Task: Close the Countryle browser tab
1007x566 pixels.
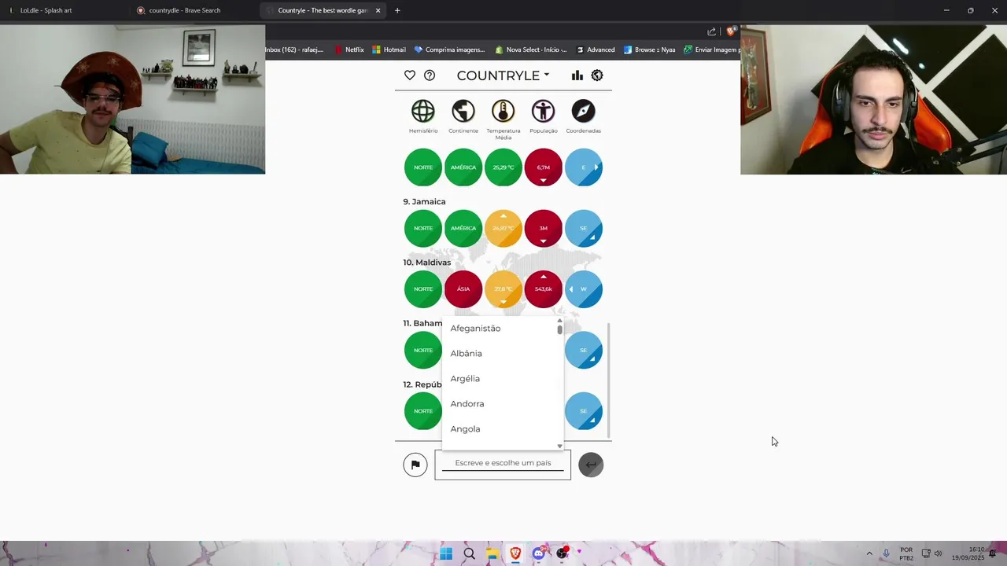Action: pyautogui.click(x=378, y=10)
